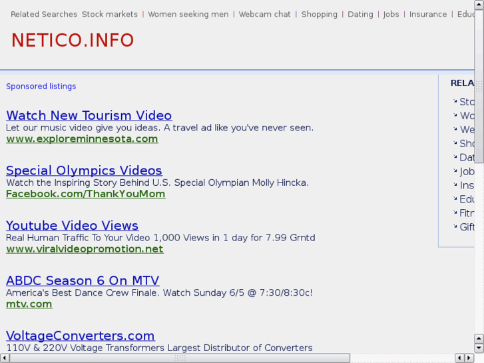Click the horizontal scrollbar left arrow
Image resolution: width=484 pixels, height=363 pixels.
(x=4, y=358)
